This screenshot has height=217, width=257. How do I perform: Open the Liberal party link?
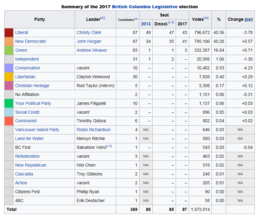[x=22, y=32]
